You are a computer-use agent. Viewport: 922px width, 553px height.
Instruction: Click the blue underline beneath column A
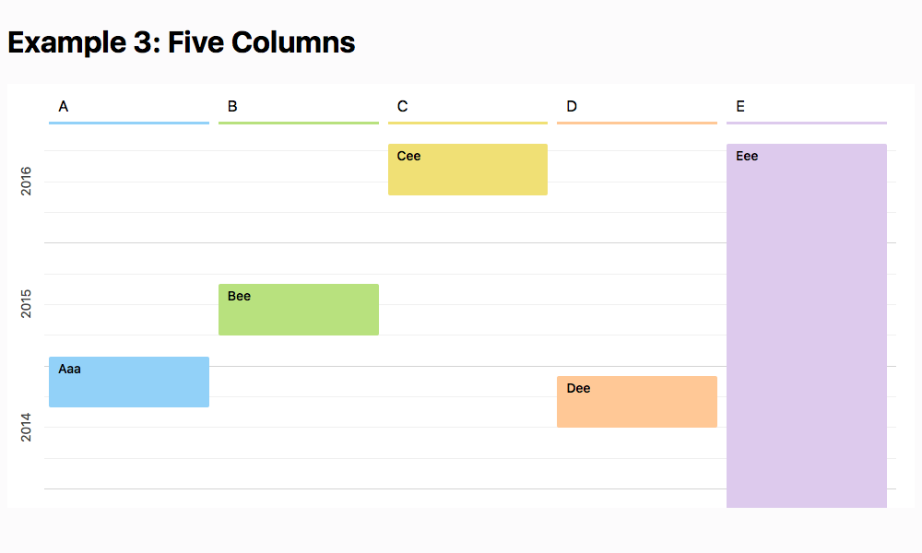click(x=129, y=123)
